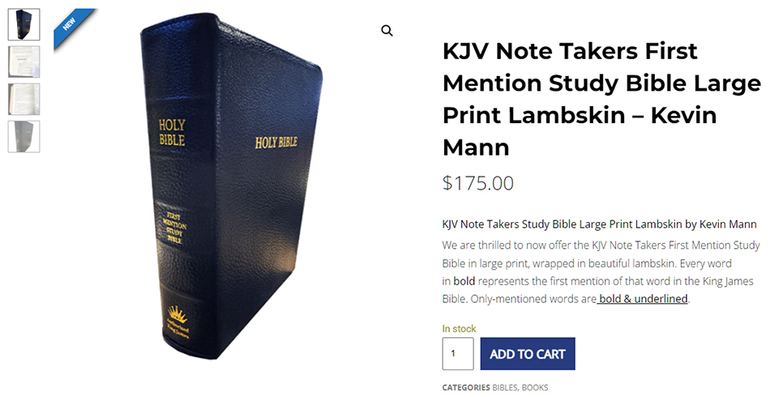
Task: Click the Categories label
Action: tap(466, 387)
